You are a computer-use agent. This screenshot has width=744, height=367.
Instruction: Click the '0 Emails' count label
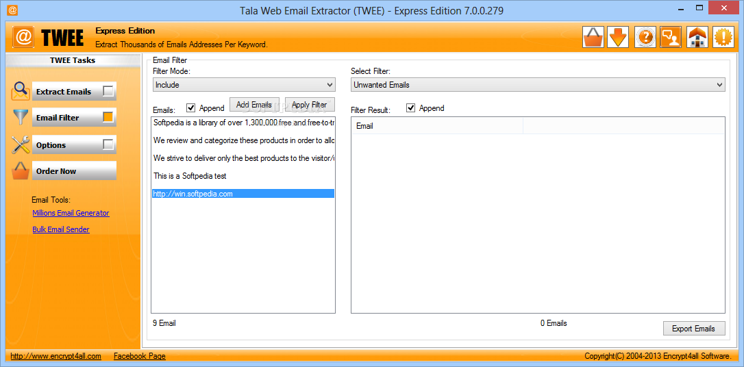point(554,323)
